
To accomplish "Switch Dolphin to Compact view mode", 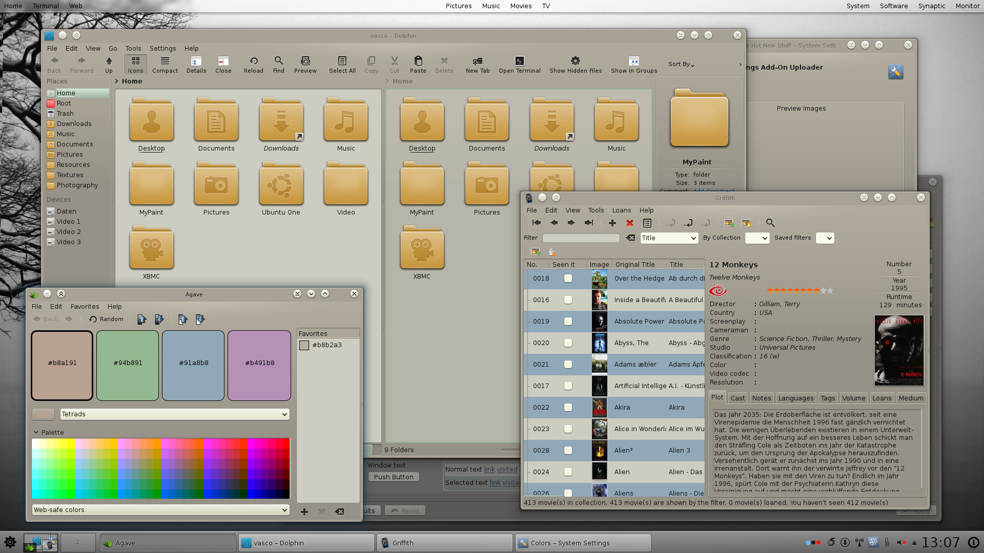I will [x=165, y=65].
